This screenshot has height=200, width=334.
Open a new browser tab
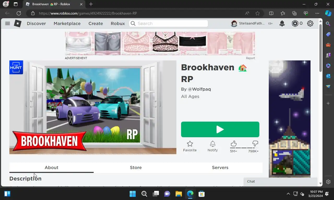coord(91,4)
